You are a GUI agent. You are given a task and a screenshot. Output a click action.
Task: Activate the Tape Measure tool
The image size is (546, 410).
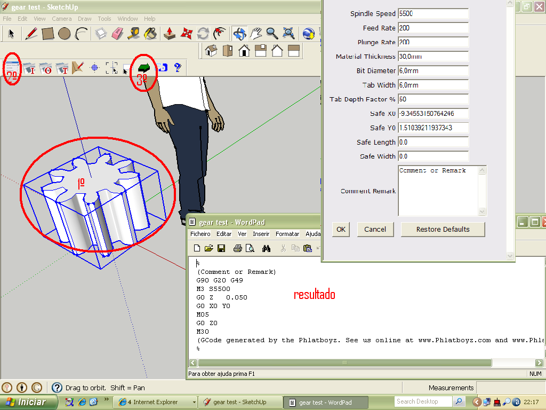point(134,34)
